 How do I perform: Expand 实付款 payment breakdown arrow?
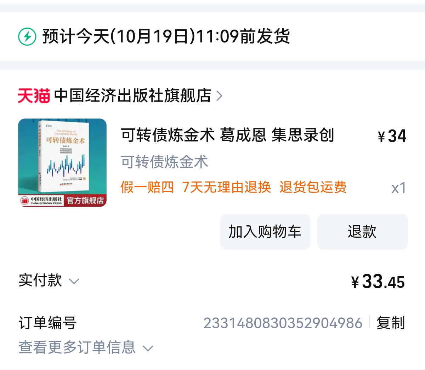click(74, 282)
